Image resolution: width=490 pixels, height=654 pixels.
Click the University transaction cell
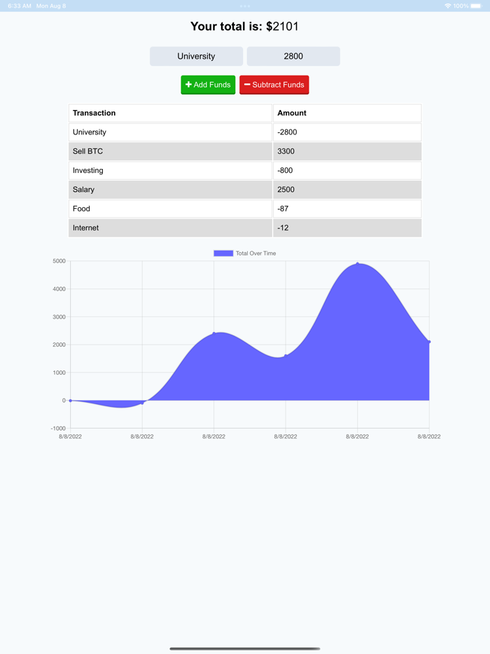pos(170,132)
